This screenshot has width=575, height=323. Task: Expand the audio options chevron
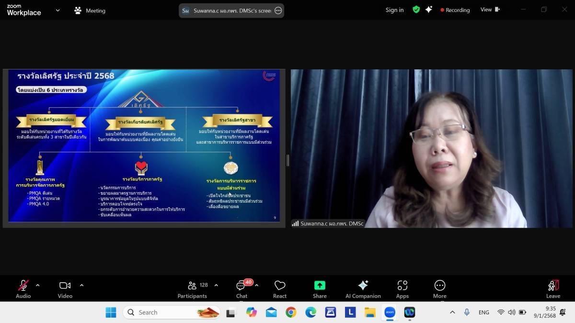point(38,285)
